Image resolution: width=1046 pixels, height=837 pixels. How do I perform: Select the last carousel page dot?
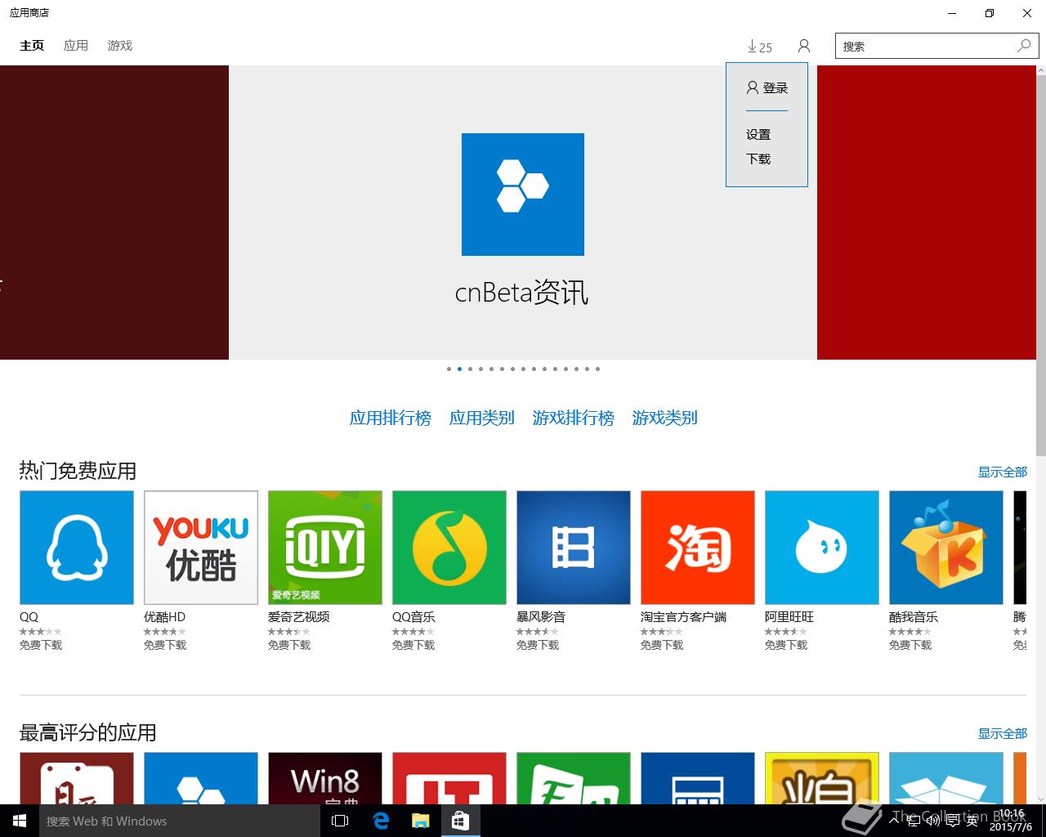tap(597, 369)
